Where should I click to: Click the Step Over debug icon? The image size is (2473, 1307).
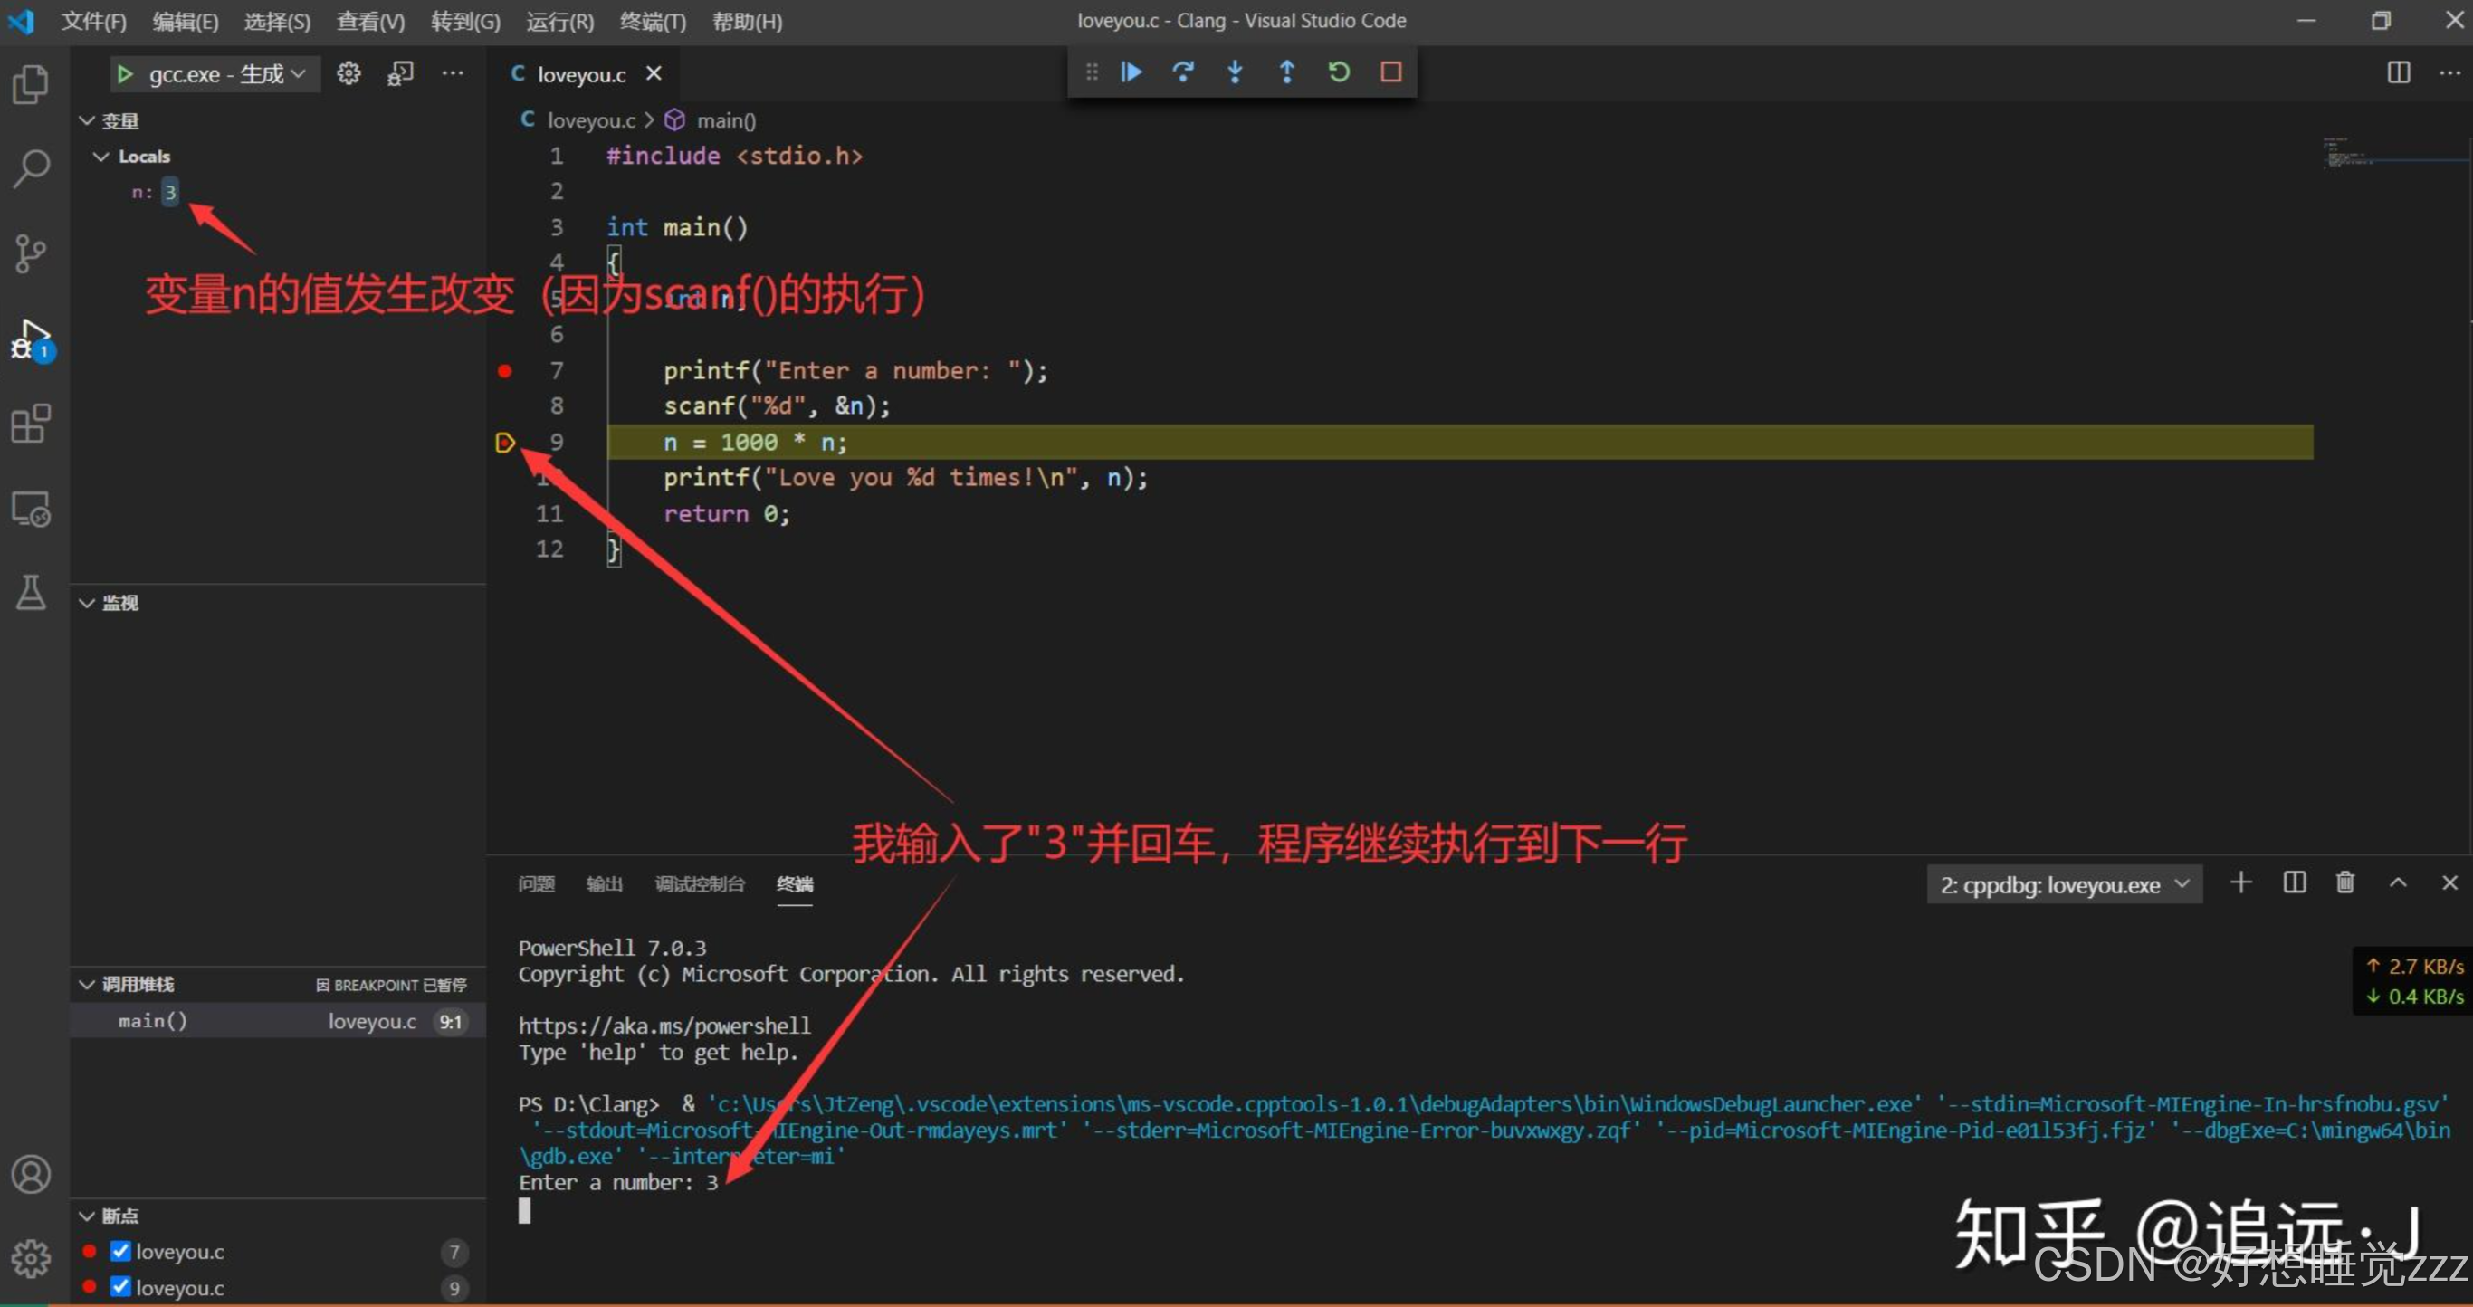(x=1183, y=72)
